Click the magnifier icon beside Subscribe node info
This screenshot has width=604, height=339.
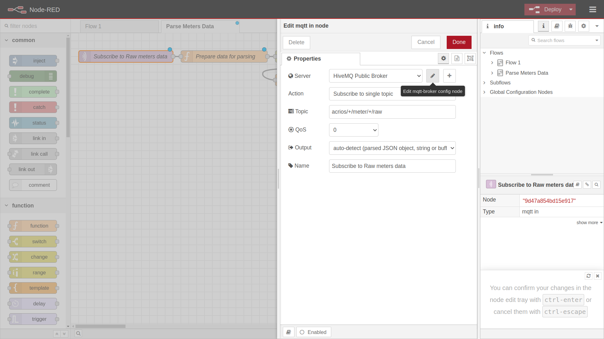tap(596, 185)
